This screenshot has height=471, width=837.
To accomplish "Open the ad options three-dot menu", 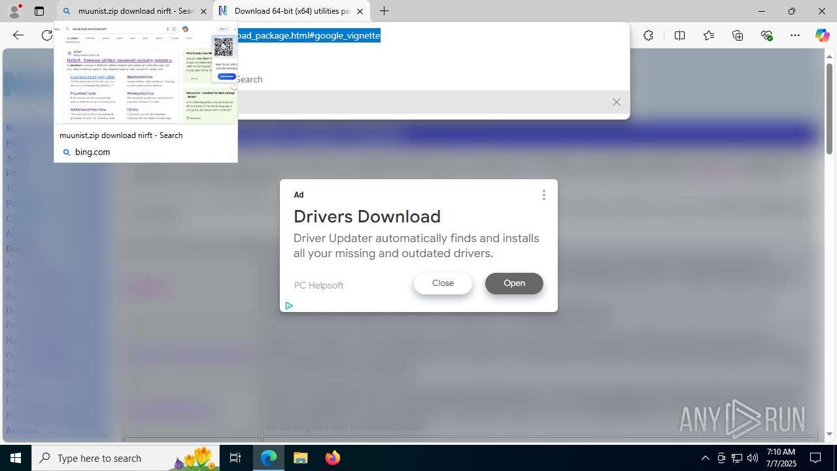I will (543, 195).
